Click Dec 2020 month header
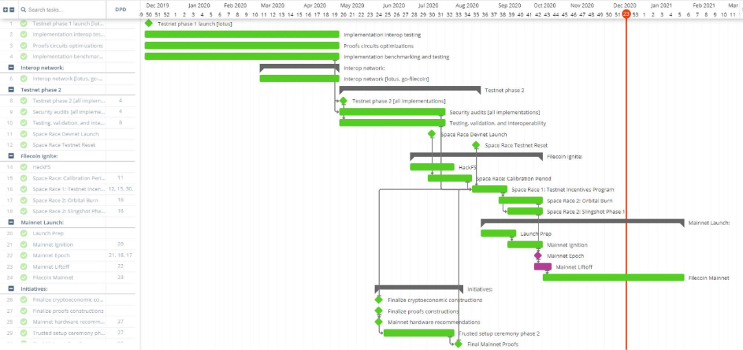The height and width of the screenshot is (350, 743). coord(625,6)
